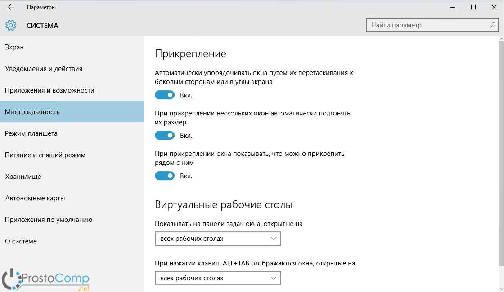Click the search magnifier icon
The image size is (504, 292).
pyautogui.click(x=493, y=25)
